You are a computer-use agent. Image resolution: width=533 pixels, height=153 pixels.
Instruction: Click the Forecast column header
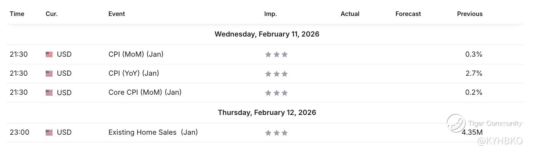click(x=408, y=14)
